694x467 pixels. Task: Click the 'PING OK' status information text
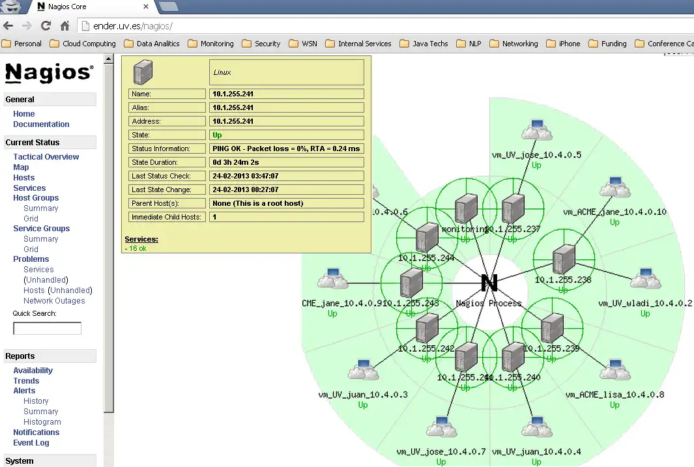[x=286, y=149]
